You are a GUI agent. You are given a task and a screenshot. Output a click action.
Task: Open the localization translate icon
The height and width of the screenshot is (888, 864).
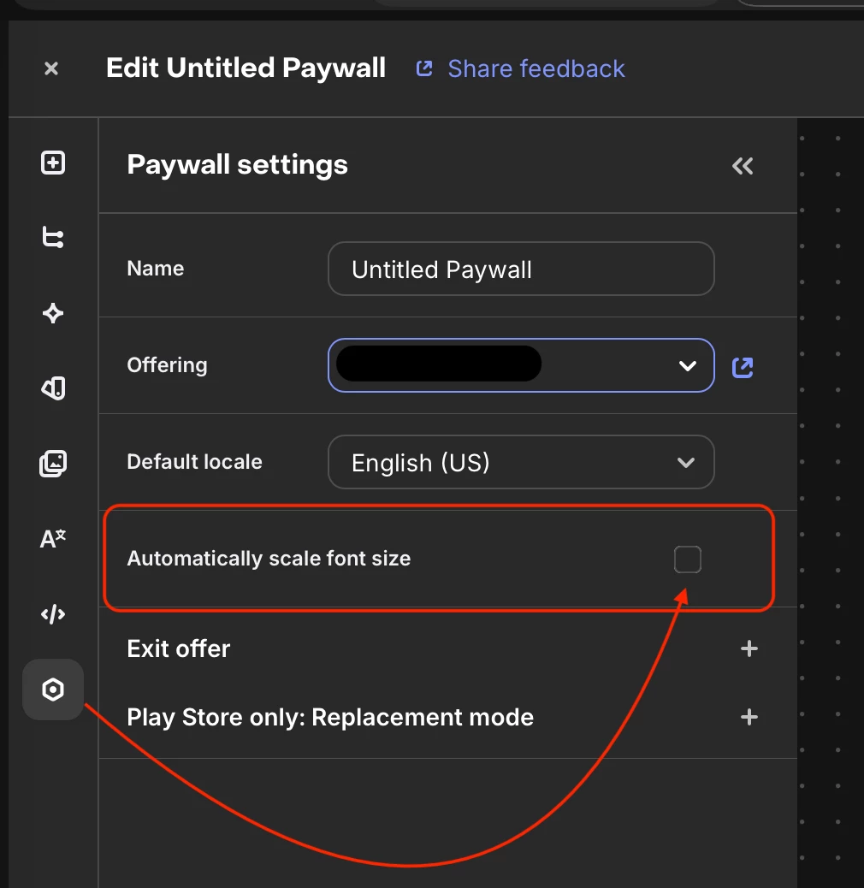[x=53, y=539]
